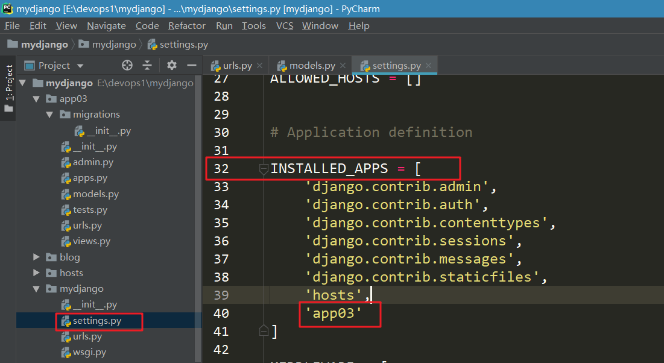This screenshot has width=664, height=363.
Task: Click the blog folder icon
Action: [51, 257]
